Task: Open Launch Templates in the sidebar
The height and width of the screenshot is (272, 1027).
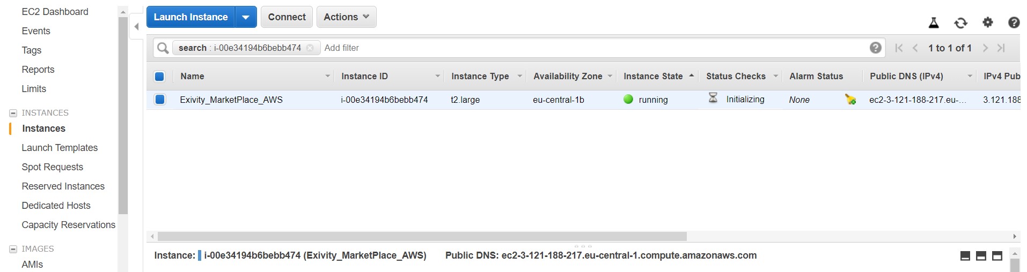Action: (60, 148)
